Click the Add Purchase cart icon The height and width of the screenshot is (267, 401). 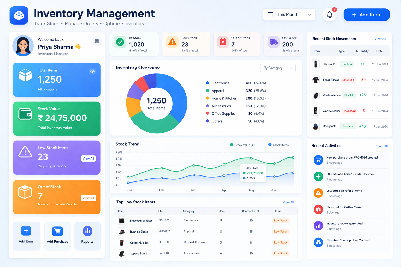(57, 231)
